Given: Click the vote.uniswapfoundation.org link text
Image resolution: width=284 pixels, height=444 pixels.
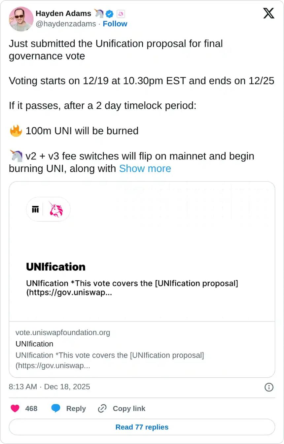Looking at the screenshot, I should pyautogui.click(x=63, y=333).
